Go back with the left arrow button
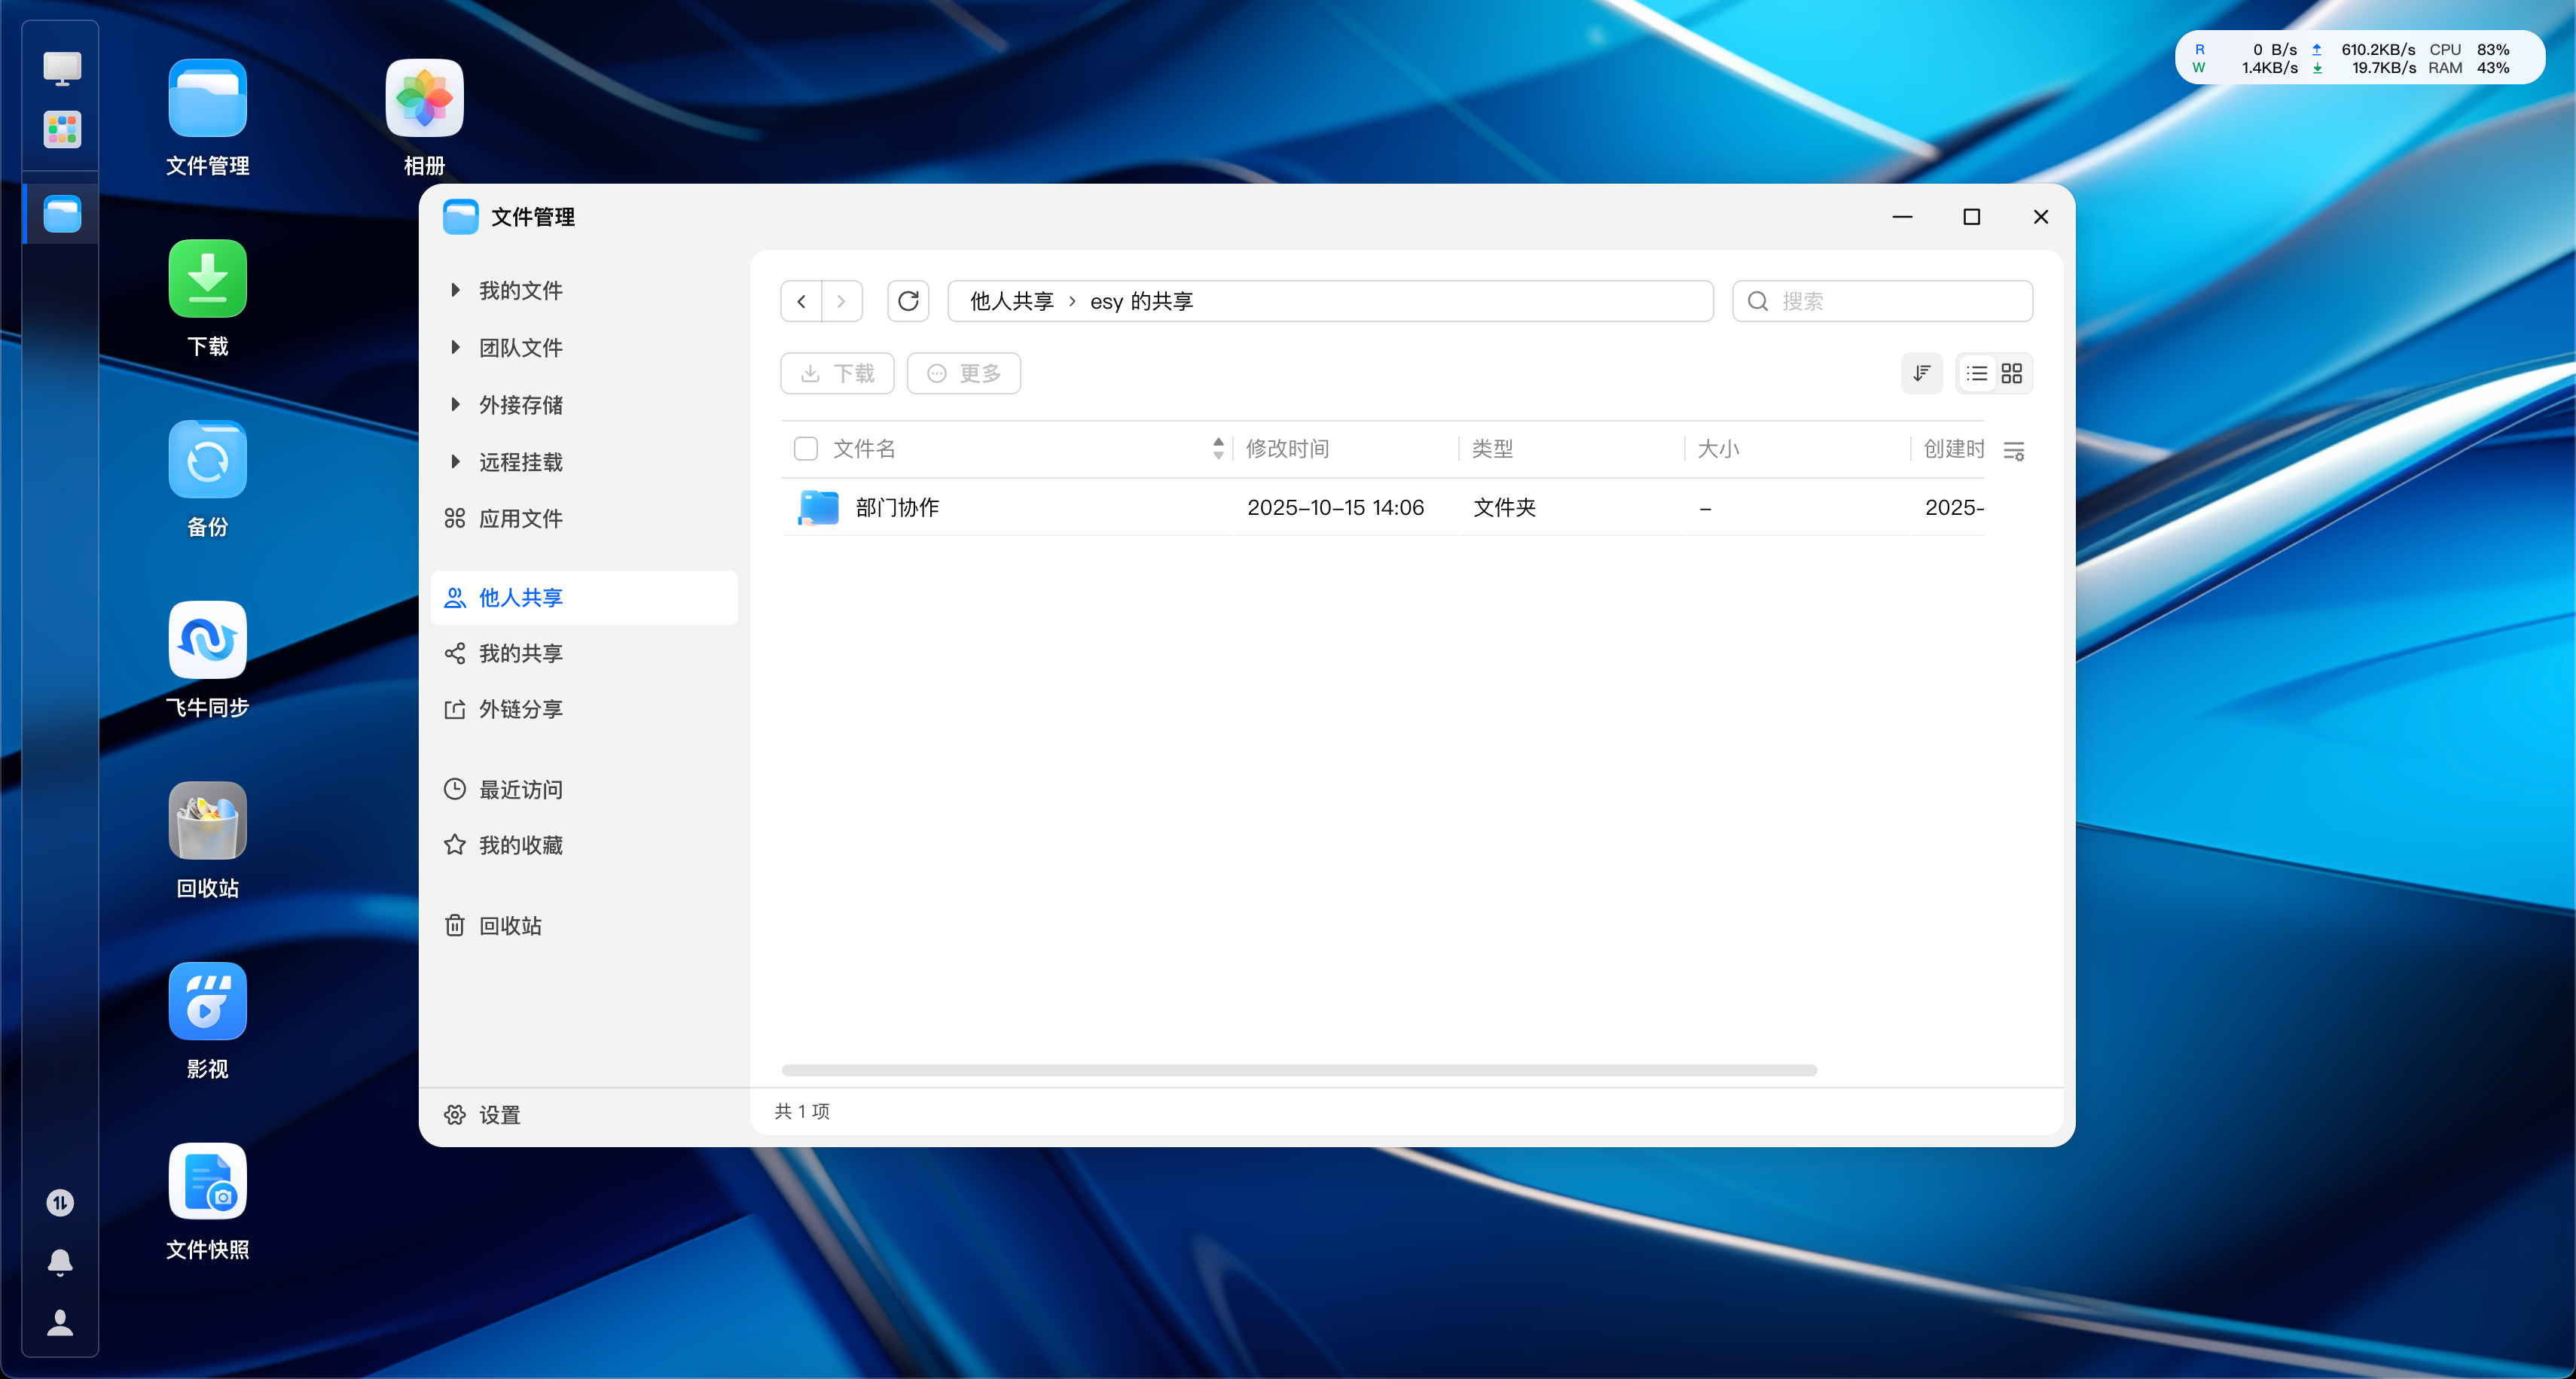 [x=801, y=301]
